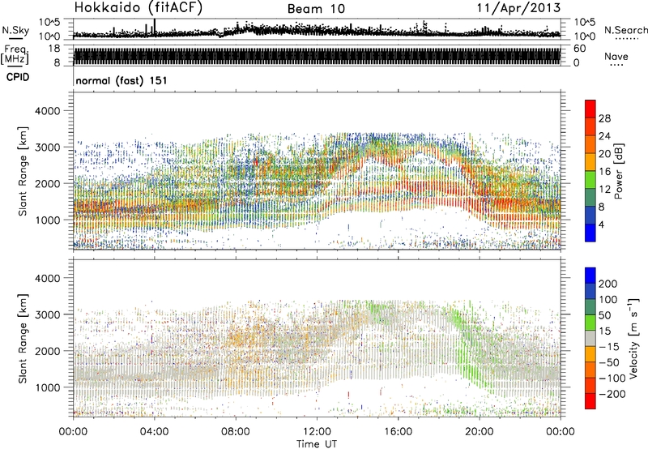Click the 'N.Sky' legend label
The image size is (648, 449).
[15, 30]
